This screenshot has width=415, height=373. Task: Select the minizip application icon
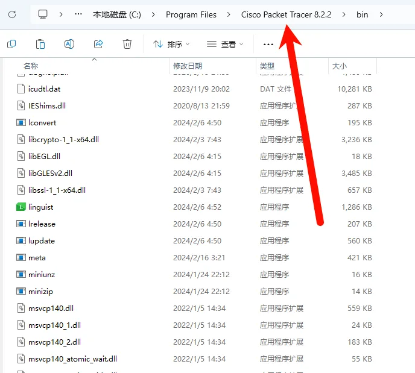click(21, 291)
